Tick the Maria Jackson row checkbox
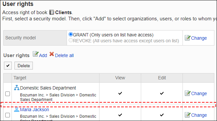The image size is (217, 121). [8, 115]
